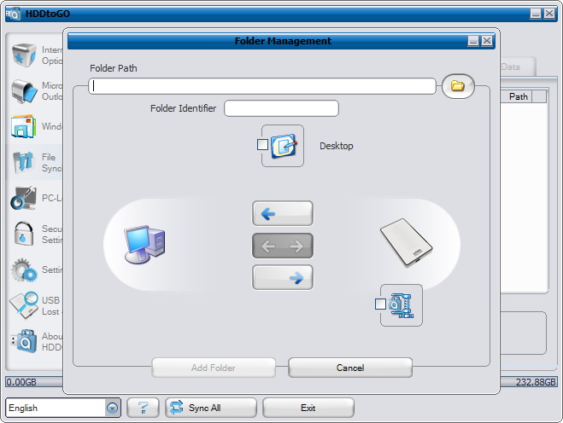
Task: Open the PC-Lock sidebar icon
Action: coord(24,198)
